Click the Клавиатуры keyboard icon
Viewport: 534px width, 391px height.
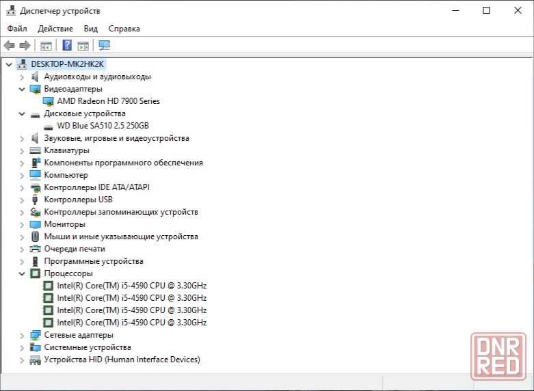35,150
